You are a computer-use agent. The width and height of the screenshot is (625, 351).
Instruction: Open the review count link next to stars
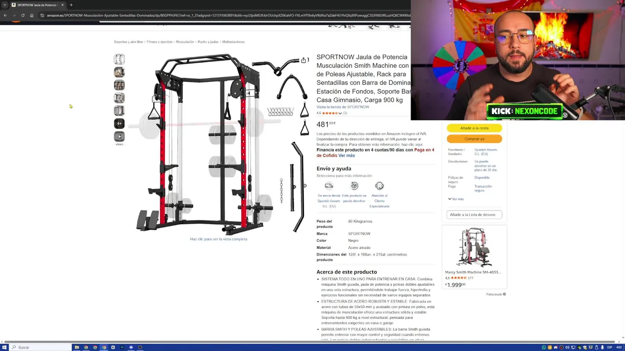click(345, 113)
